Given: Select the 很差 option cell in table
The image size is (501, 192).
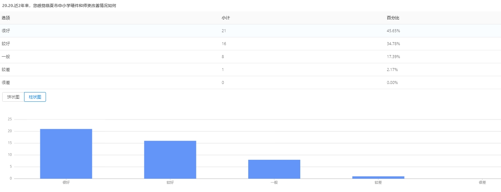Looking at the screenshot, I should tap(6, 82).
